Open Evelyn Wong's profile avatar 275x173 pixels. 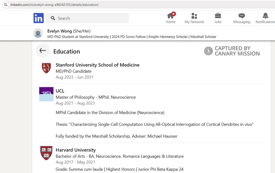tap(38, 33)
